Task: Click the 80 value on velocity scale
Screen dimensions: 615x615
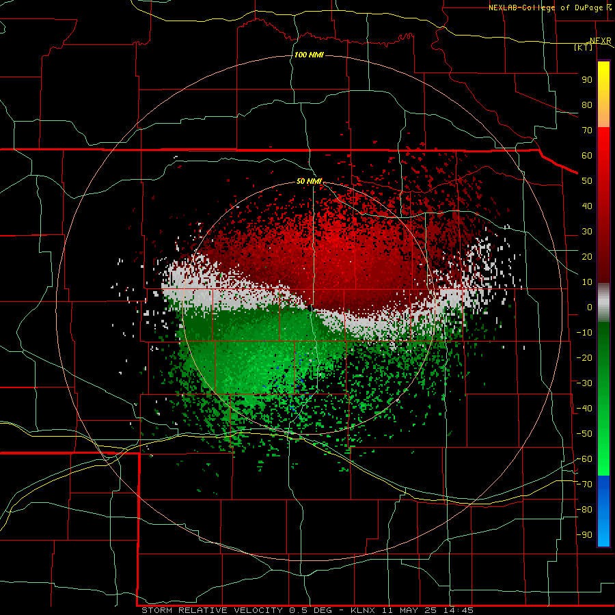Action: [587, 105]
